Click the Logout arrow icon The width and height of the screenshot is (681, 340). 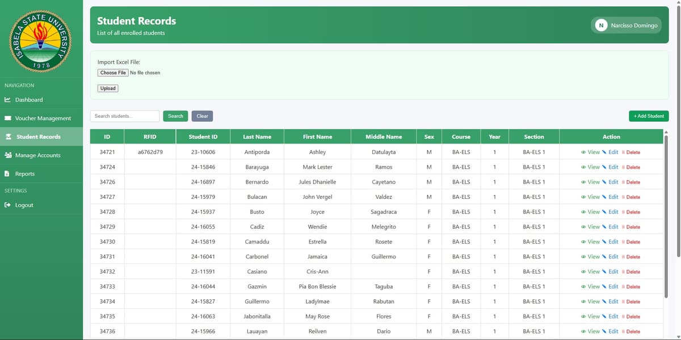[x=7, y=205]
